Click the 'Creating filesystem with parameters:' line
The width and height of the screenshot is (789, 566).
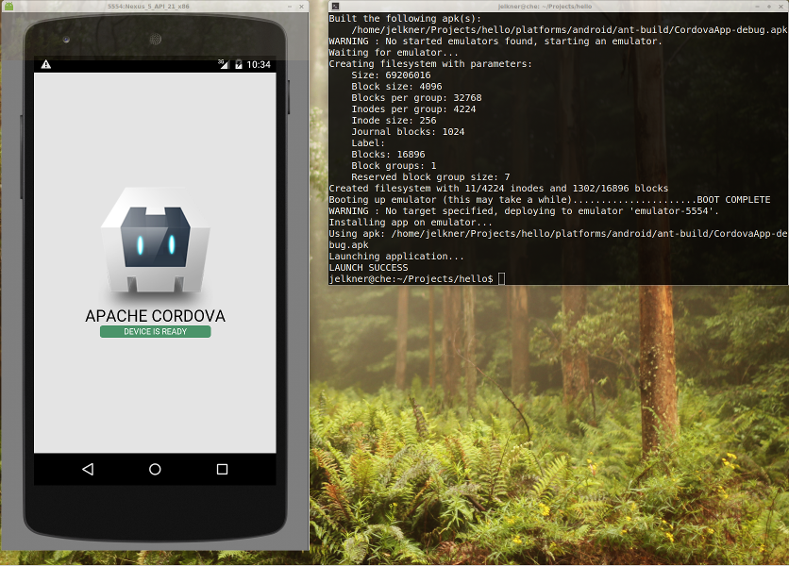[x=430, y=64]
